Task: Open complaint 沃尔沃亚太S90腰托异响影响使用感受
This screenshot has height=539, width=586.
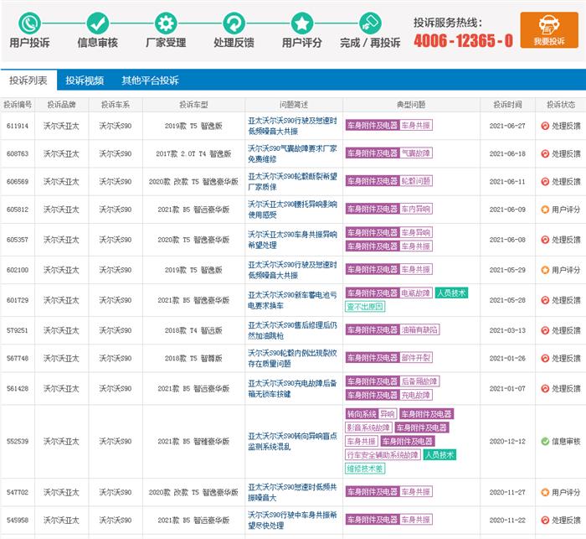Action: [292, 210]
